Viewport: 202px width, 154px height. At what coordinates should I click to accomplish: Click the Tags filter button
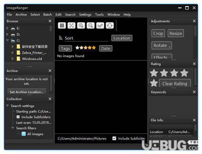65,48
